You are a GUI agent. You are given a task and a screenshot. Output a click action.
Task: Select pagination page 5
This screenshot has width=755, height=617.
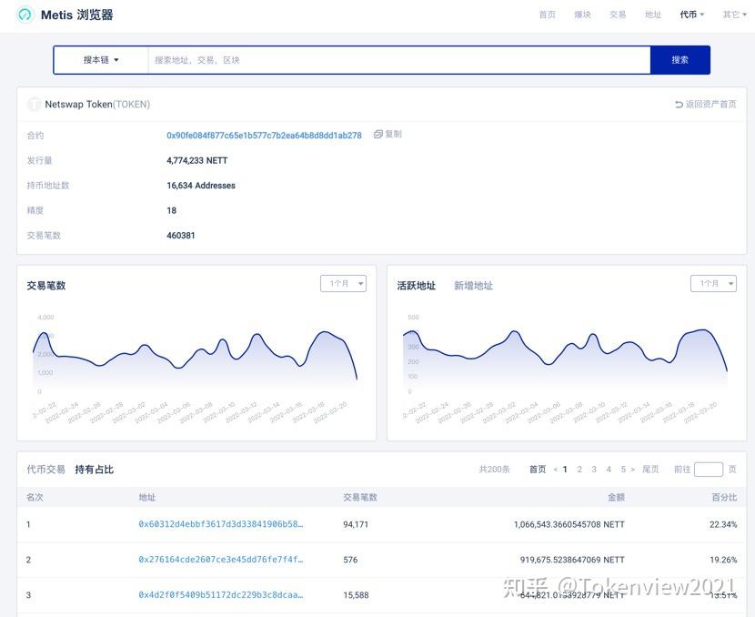[623, 470]
